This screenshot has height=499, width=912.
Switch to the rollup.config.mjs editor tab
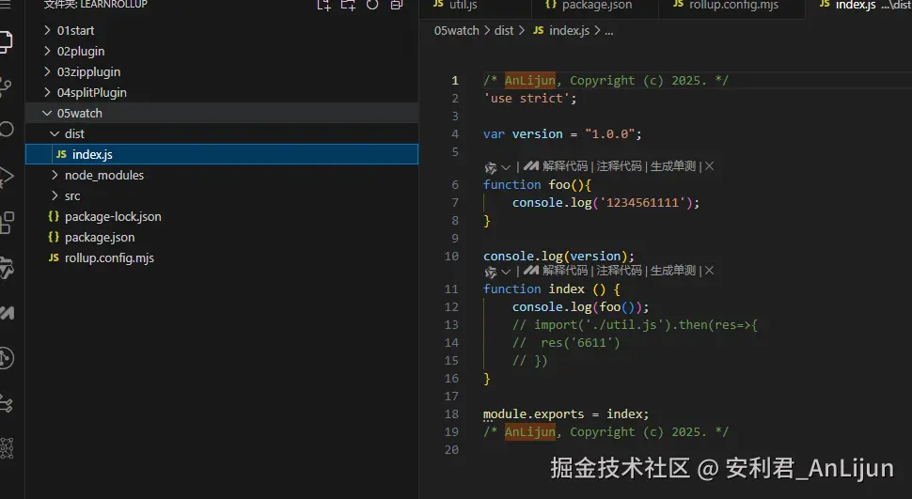pyautogui.click(x=731, y=6)
